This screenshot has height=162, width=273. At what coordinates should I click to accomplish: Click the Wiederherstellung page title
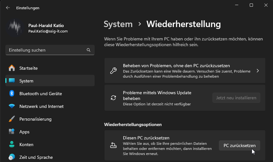click(x=183, y=24)
